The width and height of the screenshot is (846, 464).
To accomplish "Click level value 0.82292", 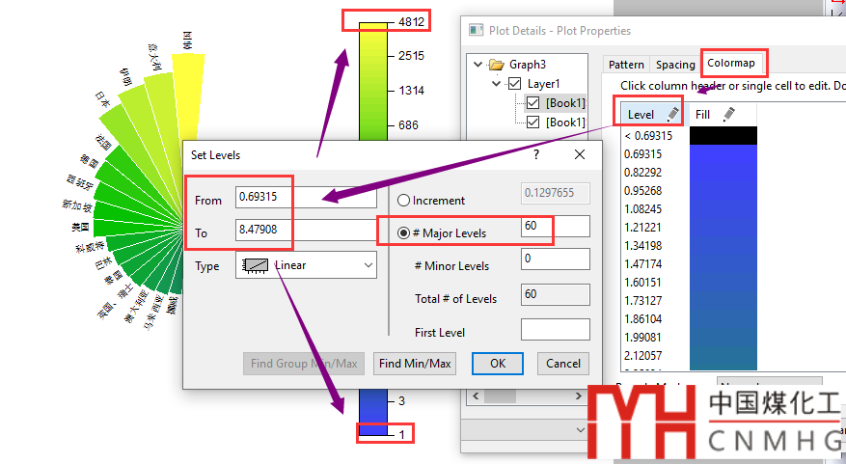I will pyautogui.click(x=642, y=172).
